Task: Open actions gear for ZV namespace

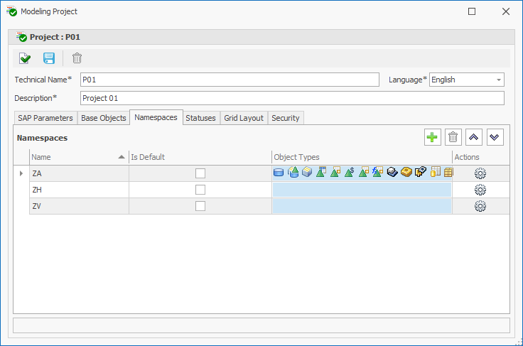Action: (x=480, y=206)
